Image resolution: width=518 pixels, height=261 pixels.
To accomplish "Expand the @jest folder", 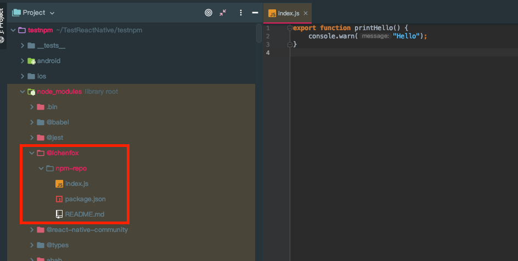I will coord(32,138).
